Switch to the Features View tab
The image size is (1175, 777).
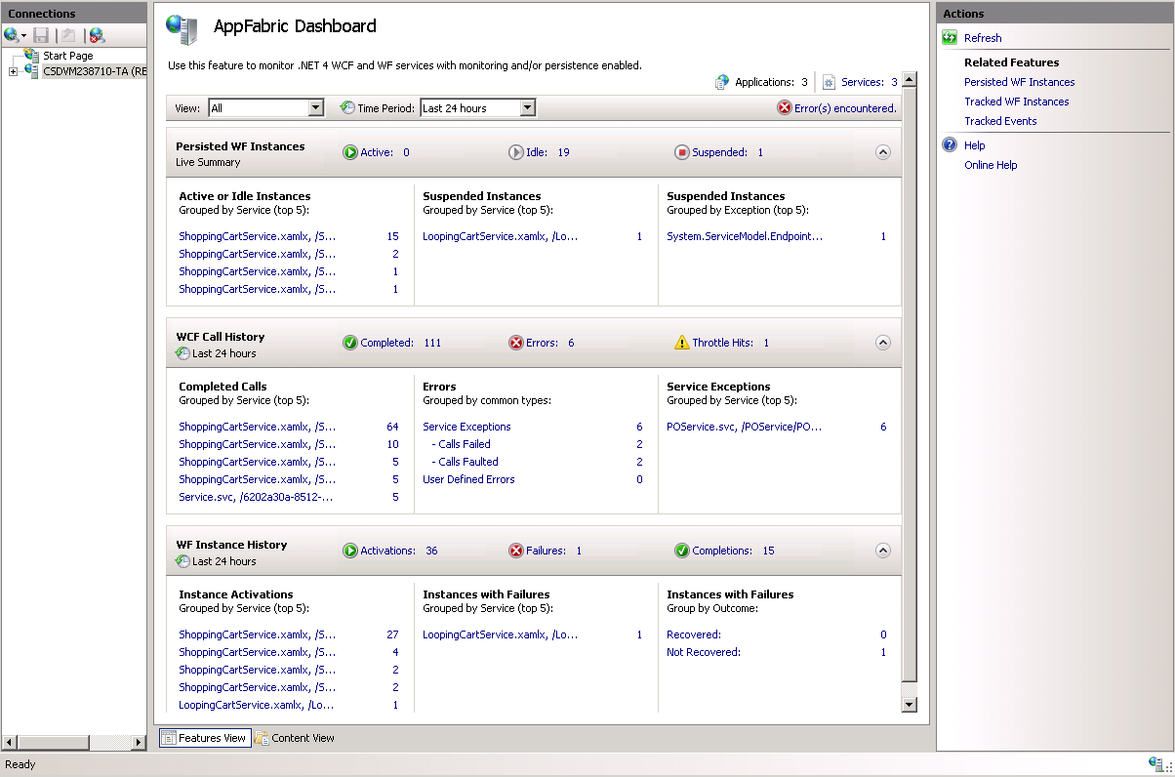pos(204,738)
